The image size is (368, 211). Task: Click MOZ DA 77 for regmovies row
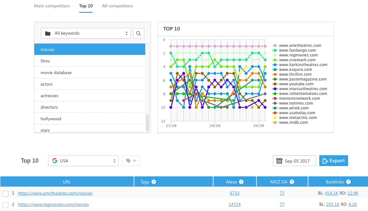pos(282,205)
